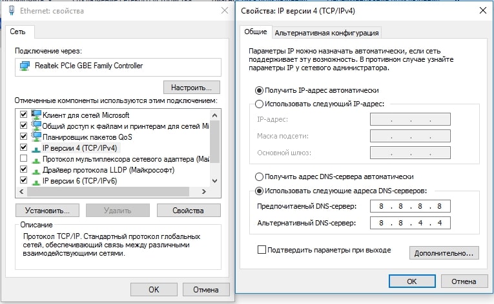This screenshot has height=304, width=494.
Task: Toggle IP версии 4 (TCP/IPv4) checkbox
Action: point(24,147)
